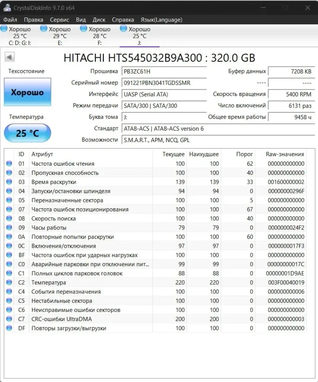Select the C: D: G: I: disk status orb
Viewport: 318px width, 382px height.
4,29
